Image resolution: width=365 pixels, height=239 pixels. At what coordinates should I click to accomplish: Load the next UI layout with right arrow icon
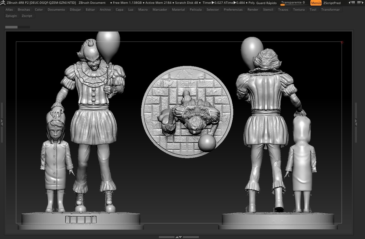[361, 3]
